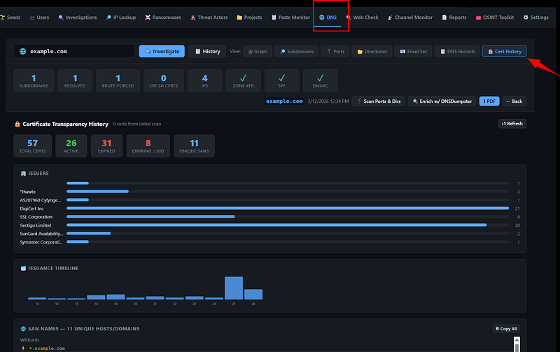Open Threat Actors tab
Viewport: 560px width, 352px height.
tap(209, 17)
